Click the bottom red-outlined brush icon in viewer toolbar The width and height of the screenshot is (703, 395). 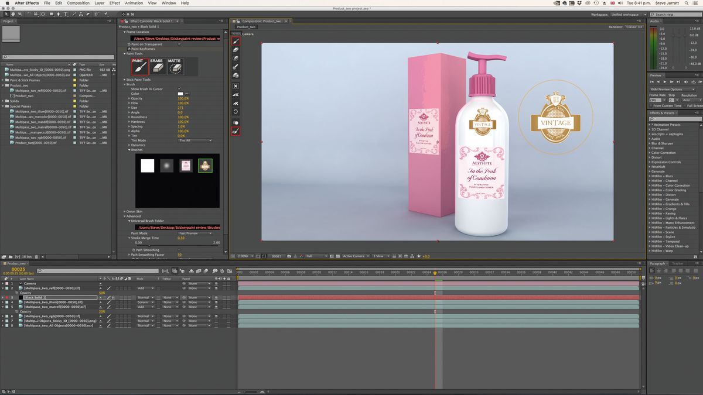[x=236, y=131]
